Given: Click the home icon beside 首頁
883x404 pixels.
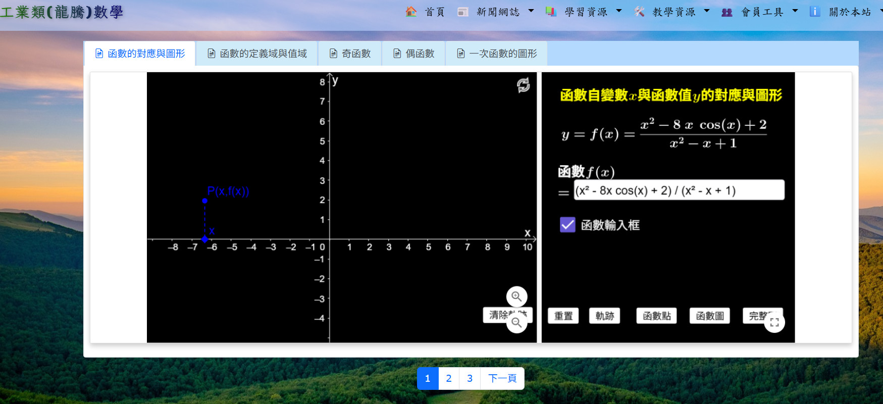Looking at the screenshot, I should pos(411,12).
